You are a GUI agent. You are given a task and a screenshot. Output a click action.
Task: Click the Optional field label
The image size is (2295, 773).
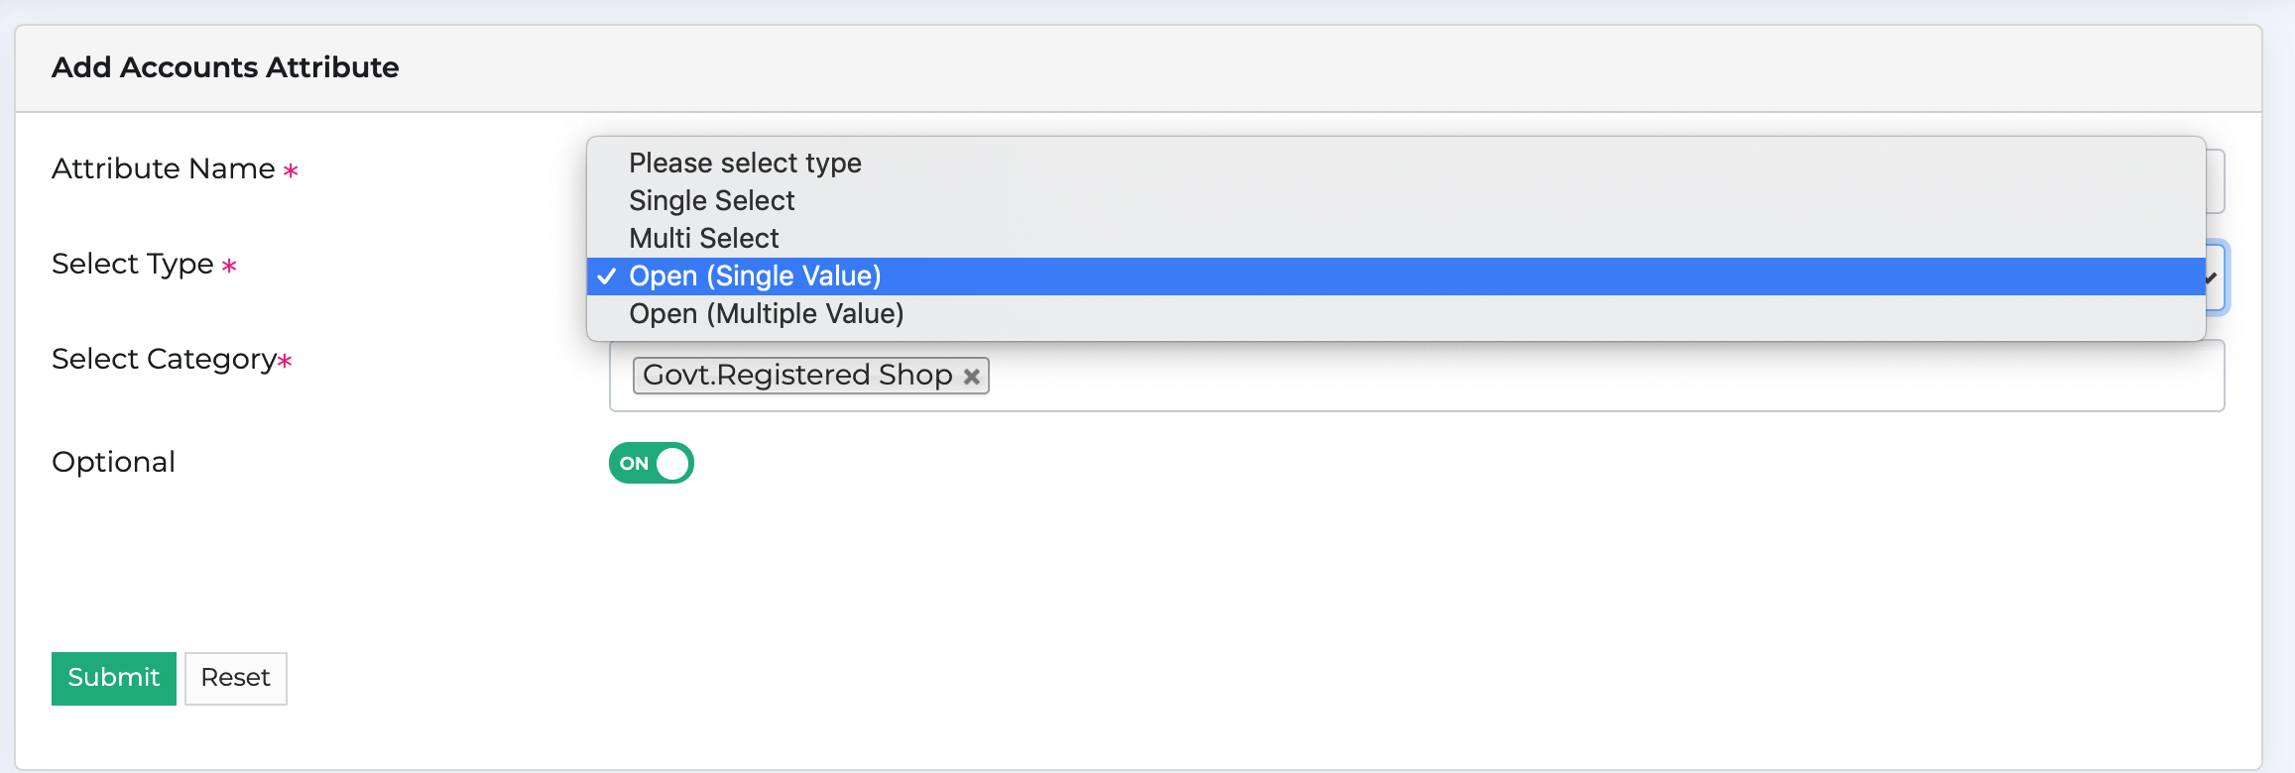coord(112,461)
